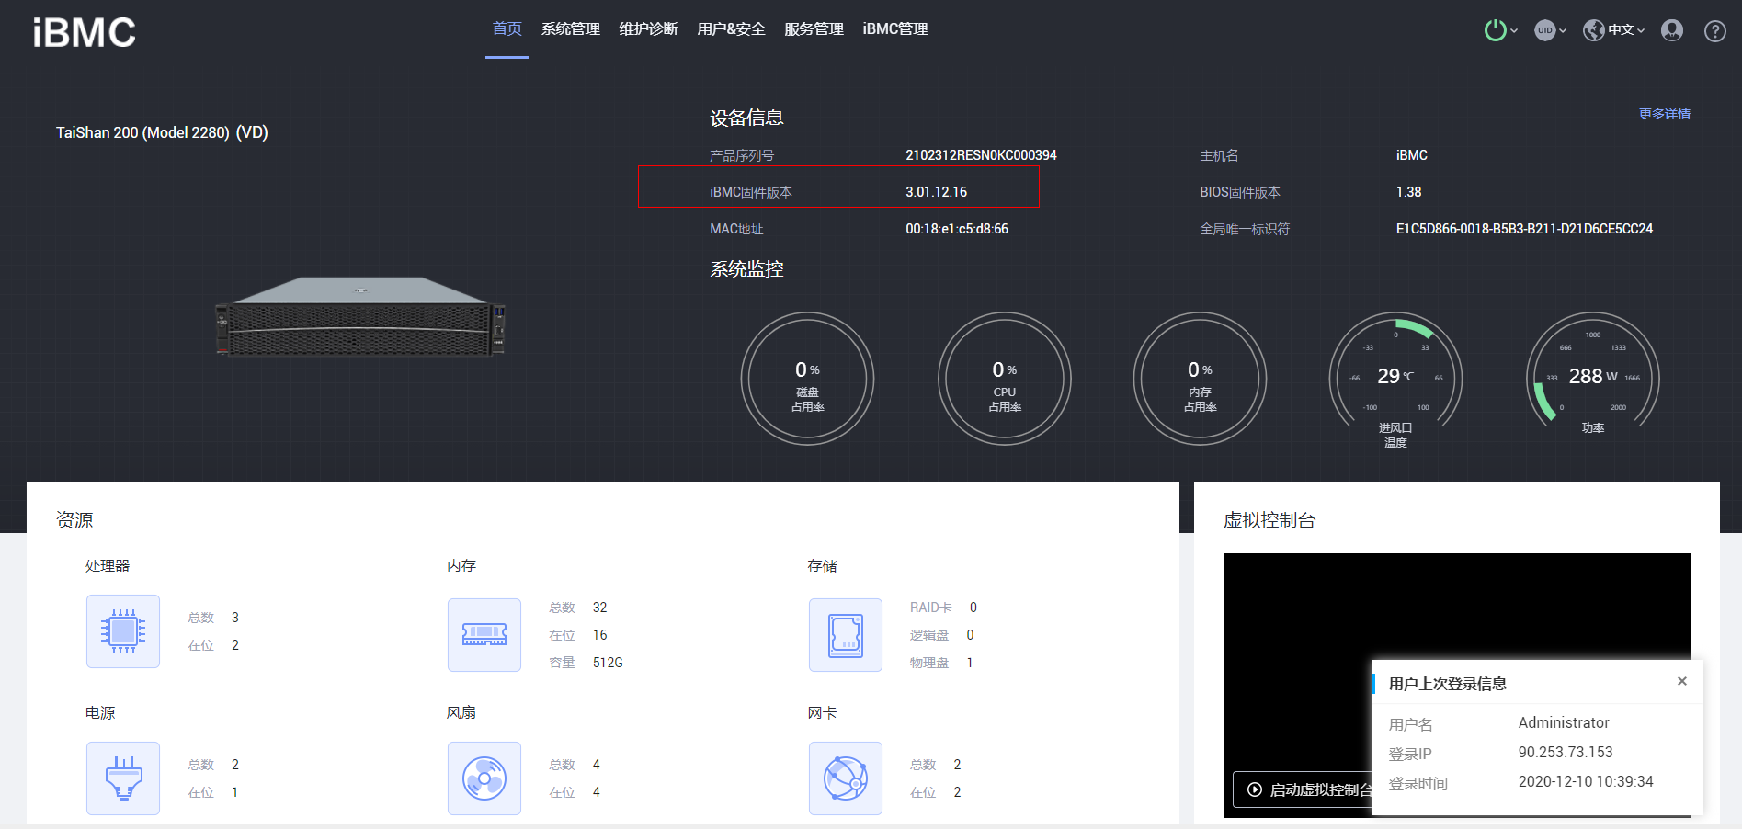Click the 风扇 section heading
This screenshot has width=1742, height=829.
[461, 712]
